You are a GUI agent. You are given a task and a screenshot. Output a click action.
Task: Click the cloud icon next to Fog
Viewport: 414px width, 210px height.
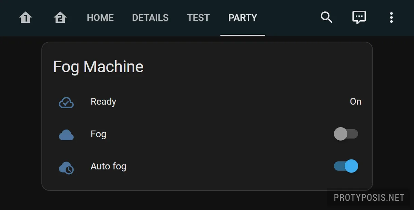[x=66, y=134]
